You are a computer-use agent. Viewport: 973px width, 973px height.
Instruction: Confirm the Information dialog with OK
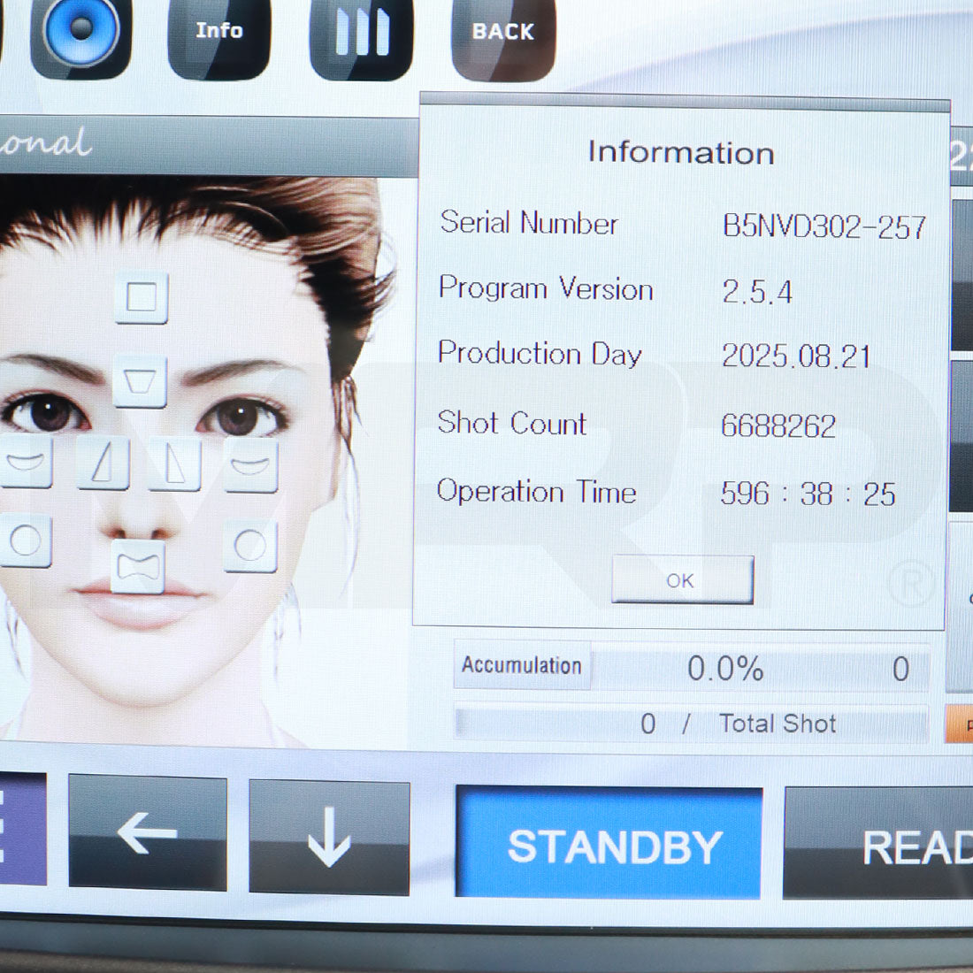pos(683,579)
